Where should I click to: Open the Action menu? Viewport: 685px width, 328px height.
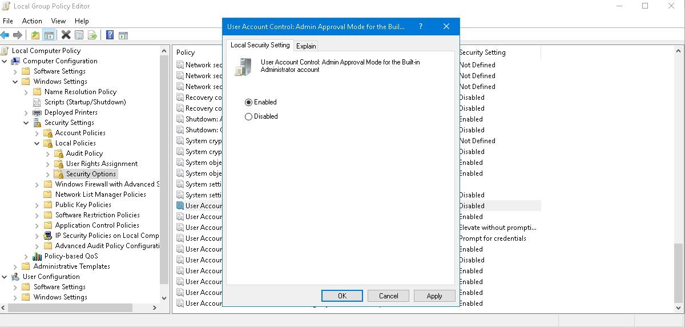click(x=33, y=21)
